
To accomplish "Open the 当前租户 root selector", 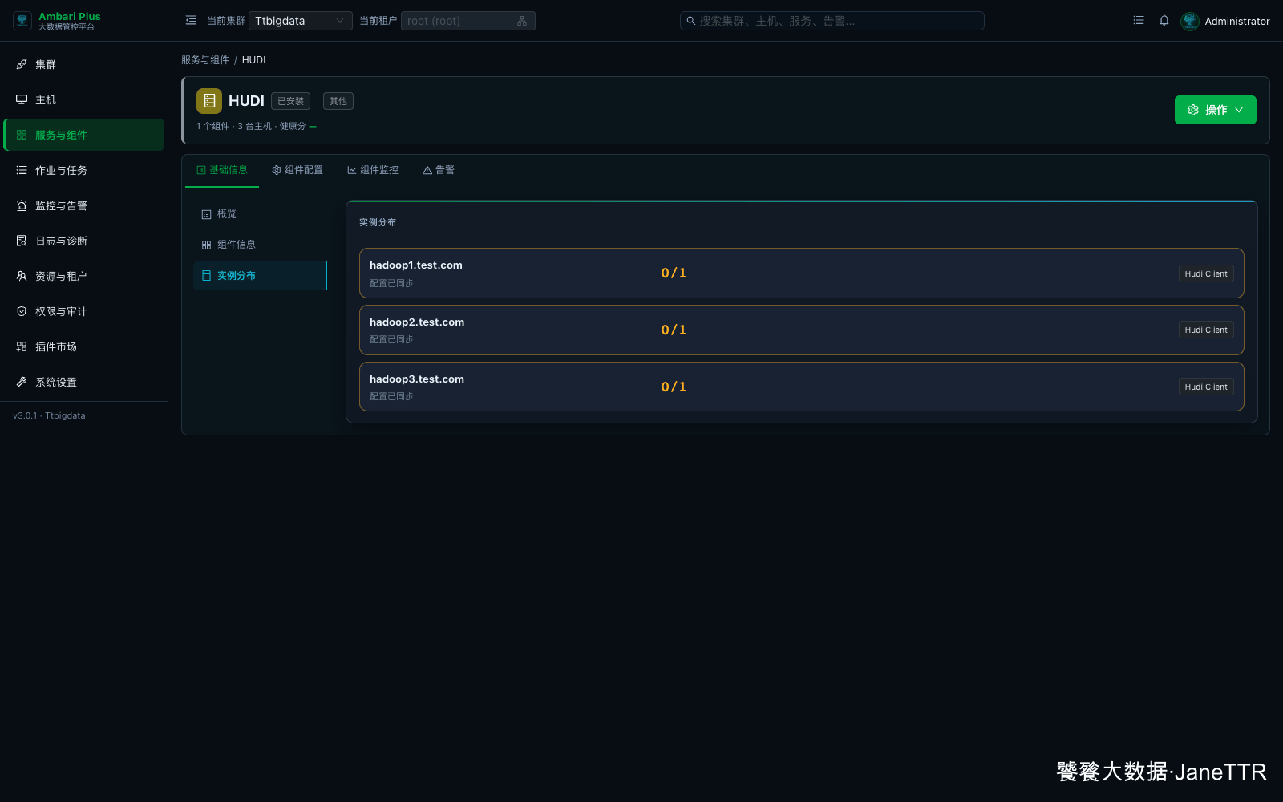I will 468,21.
